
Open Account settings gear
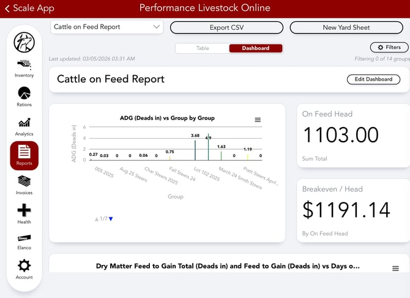[x=24, y=269]
